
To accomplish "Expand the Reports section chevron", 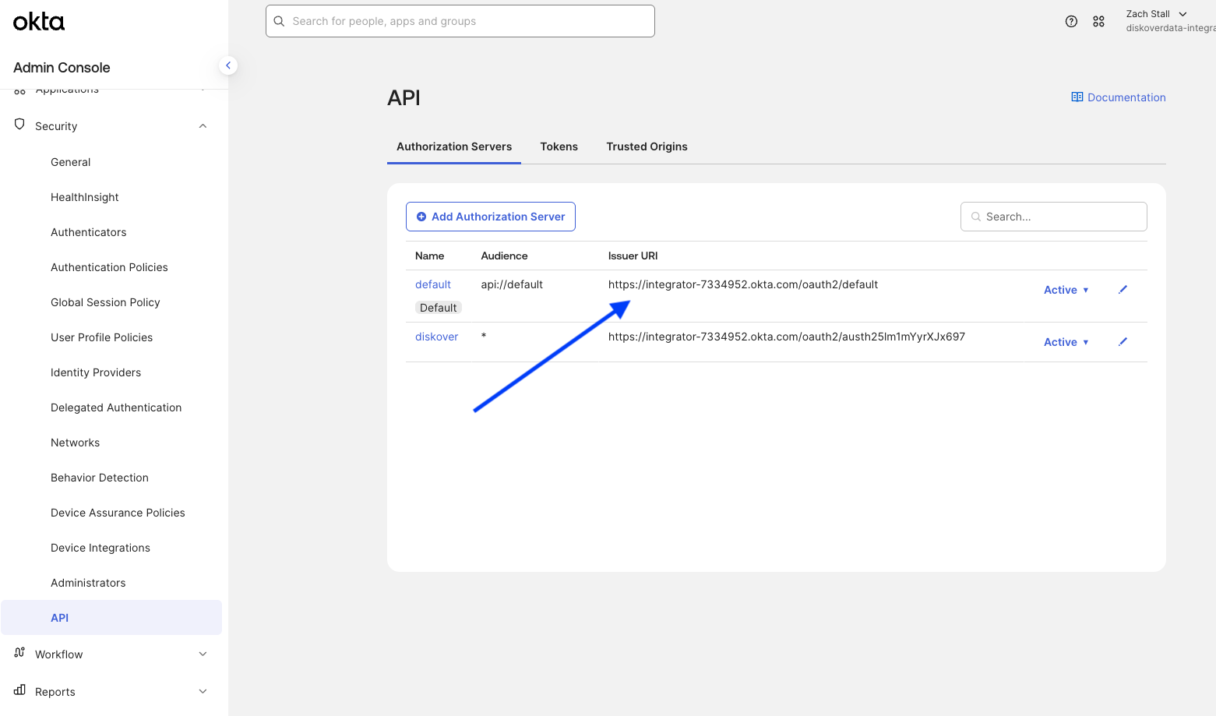I will [x=203, y=692].
